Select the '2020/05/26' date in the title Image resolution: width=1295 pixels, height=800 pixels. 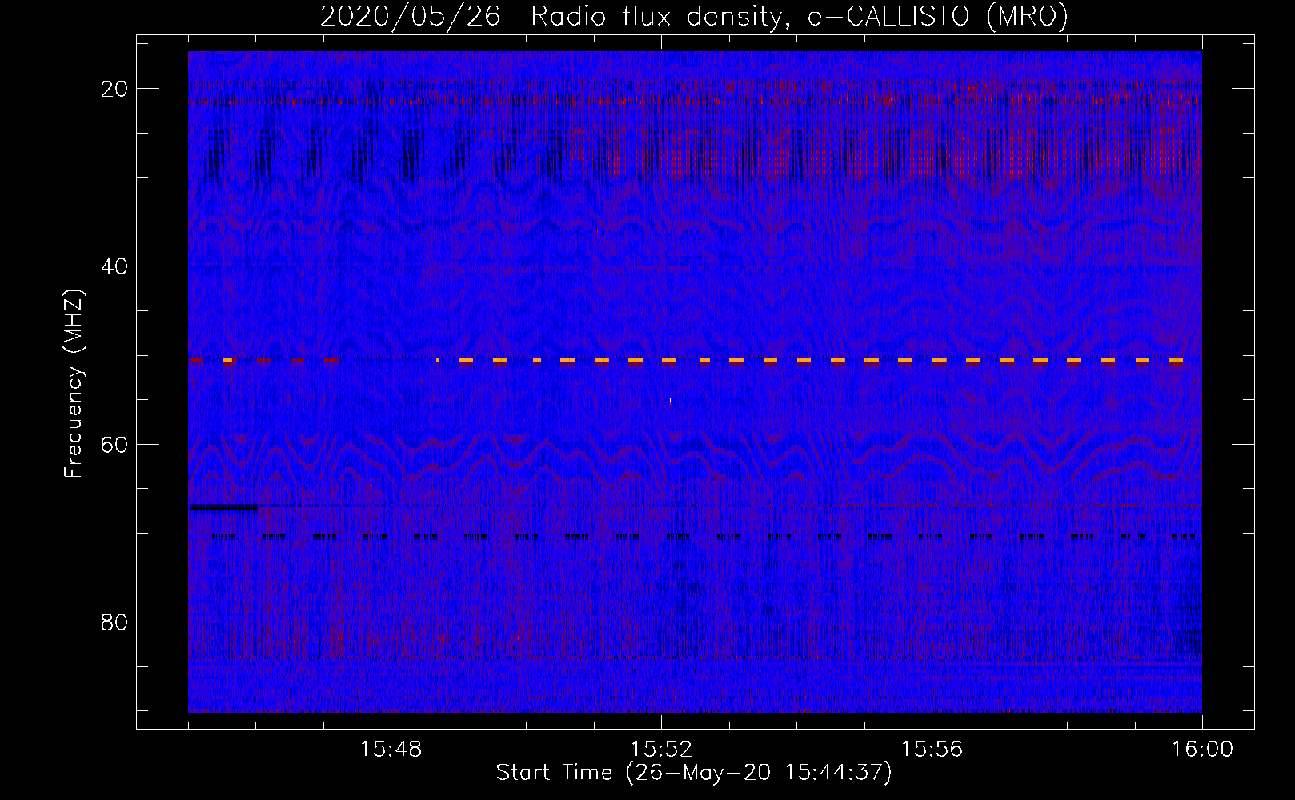coord(411,16)
